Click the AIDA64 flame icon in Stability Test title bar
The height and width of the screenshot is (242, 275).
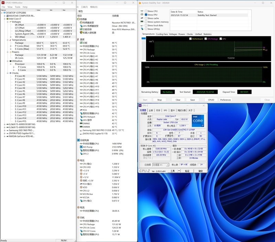(x=140, y=3)
